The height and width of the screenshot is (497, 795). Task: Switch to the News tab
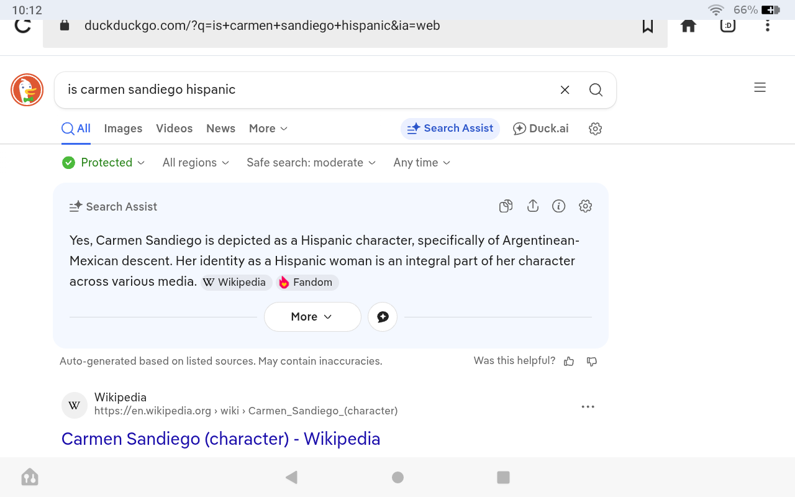(220, 129)
